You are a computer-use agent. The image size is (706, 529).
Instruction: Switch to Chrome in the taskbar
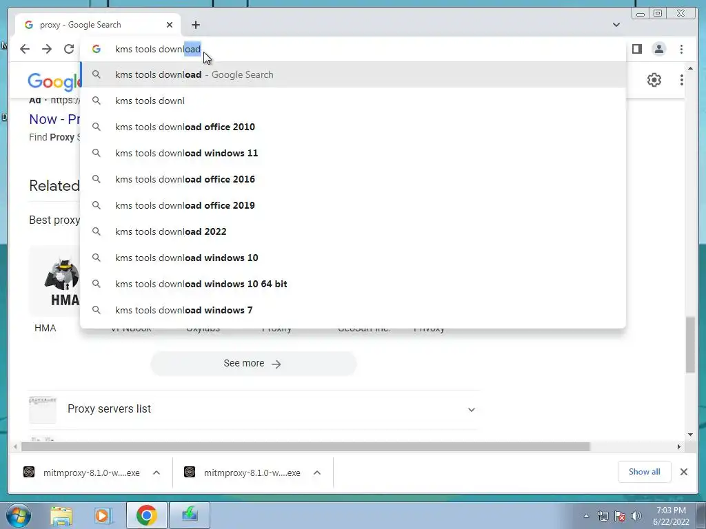pyautogui.click(x=146, y=515)
